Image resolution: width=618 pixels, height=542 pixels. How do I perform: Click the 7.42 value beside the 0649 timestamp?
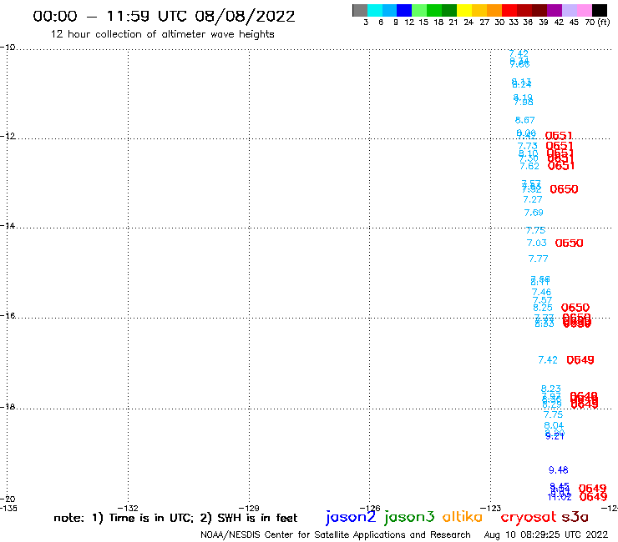(x=548, y=359)
